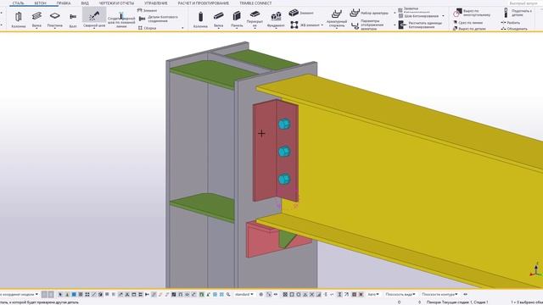Select the Вырез по детали tool
This screenshot has height=305, width=543.
tap(469, 29)
